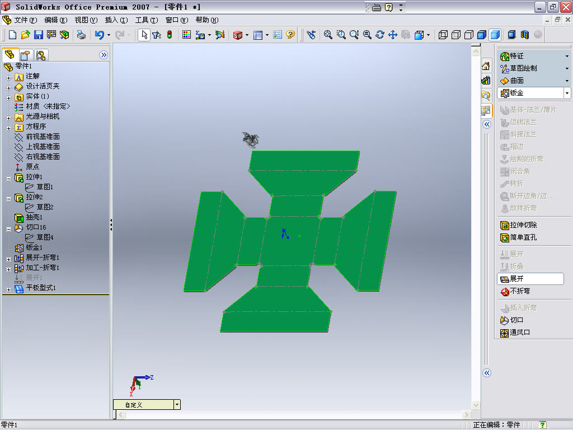Viewport: 573px width, 430px height.
Task: Print the document with the Printer icon
Action: click(x=81, y=35)
